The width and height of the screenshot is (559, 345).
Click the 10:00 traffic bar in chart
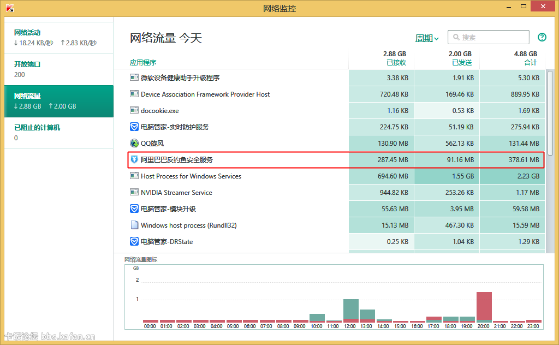coord(317,318)
